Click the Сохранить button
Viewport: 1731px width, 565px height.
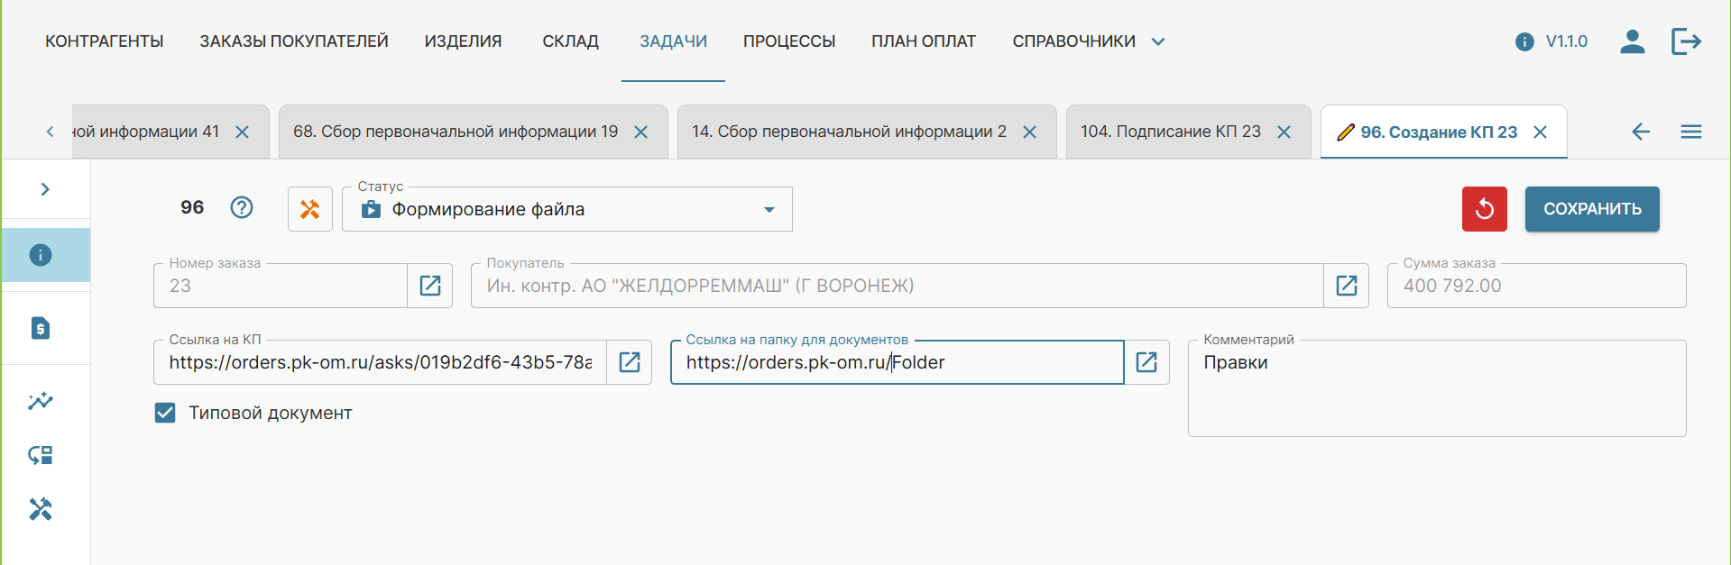[1591, 209]
